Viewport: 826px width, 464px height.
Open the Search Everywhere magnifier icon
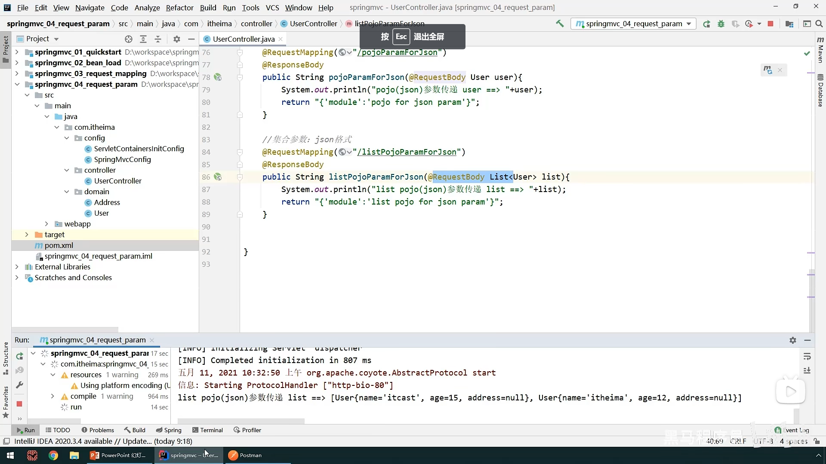819,24
